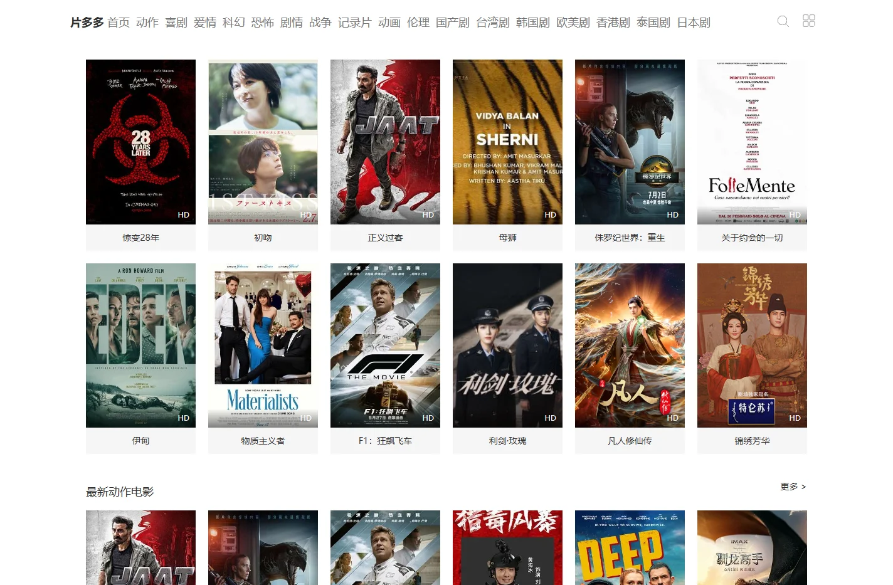The image size is (893, 585).
Task: Open the Materialists poster
Action: (x=263, y=345)
